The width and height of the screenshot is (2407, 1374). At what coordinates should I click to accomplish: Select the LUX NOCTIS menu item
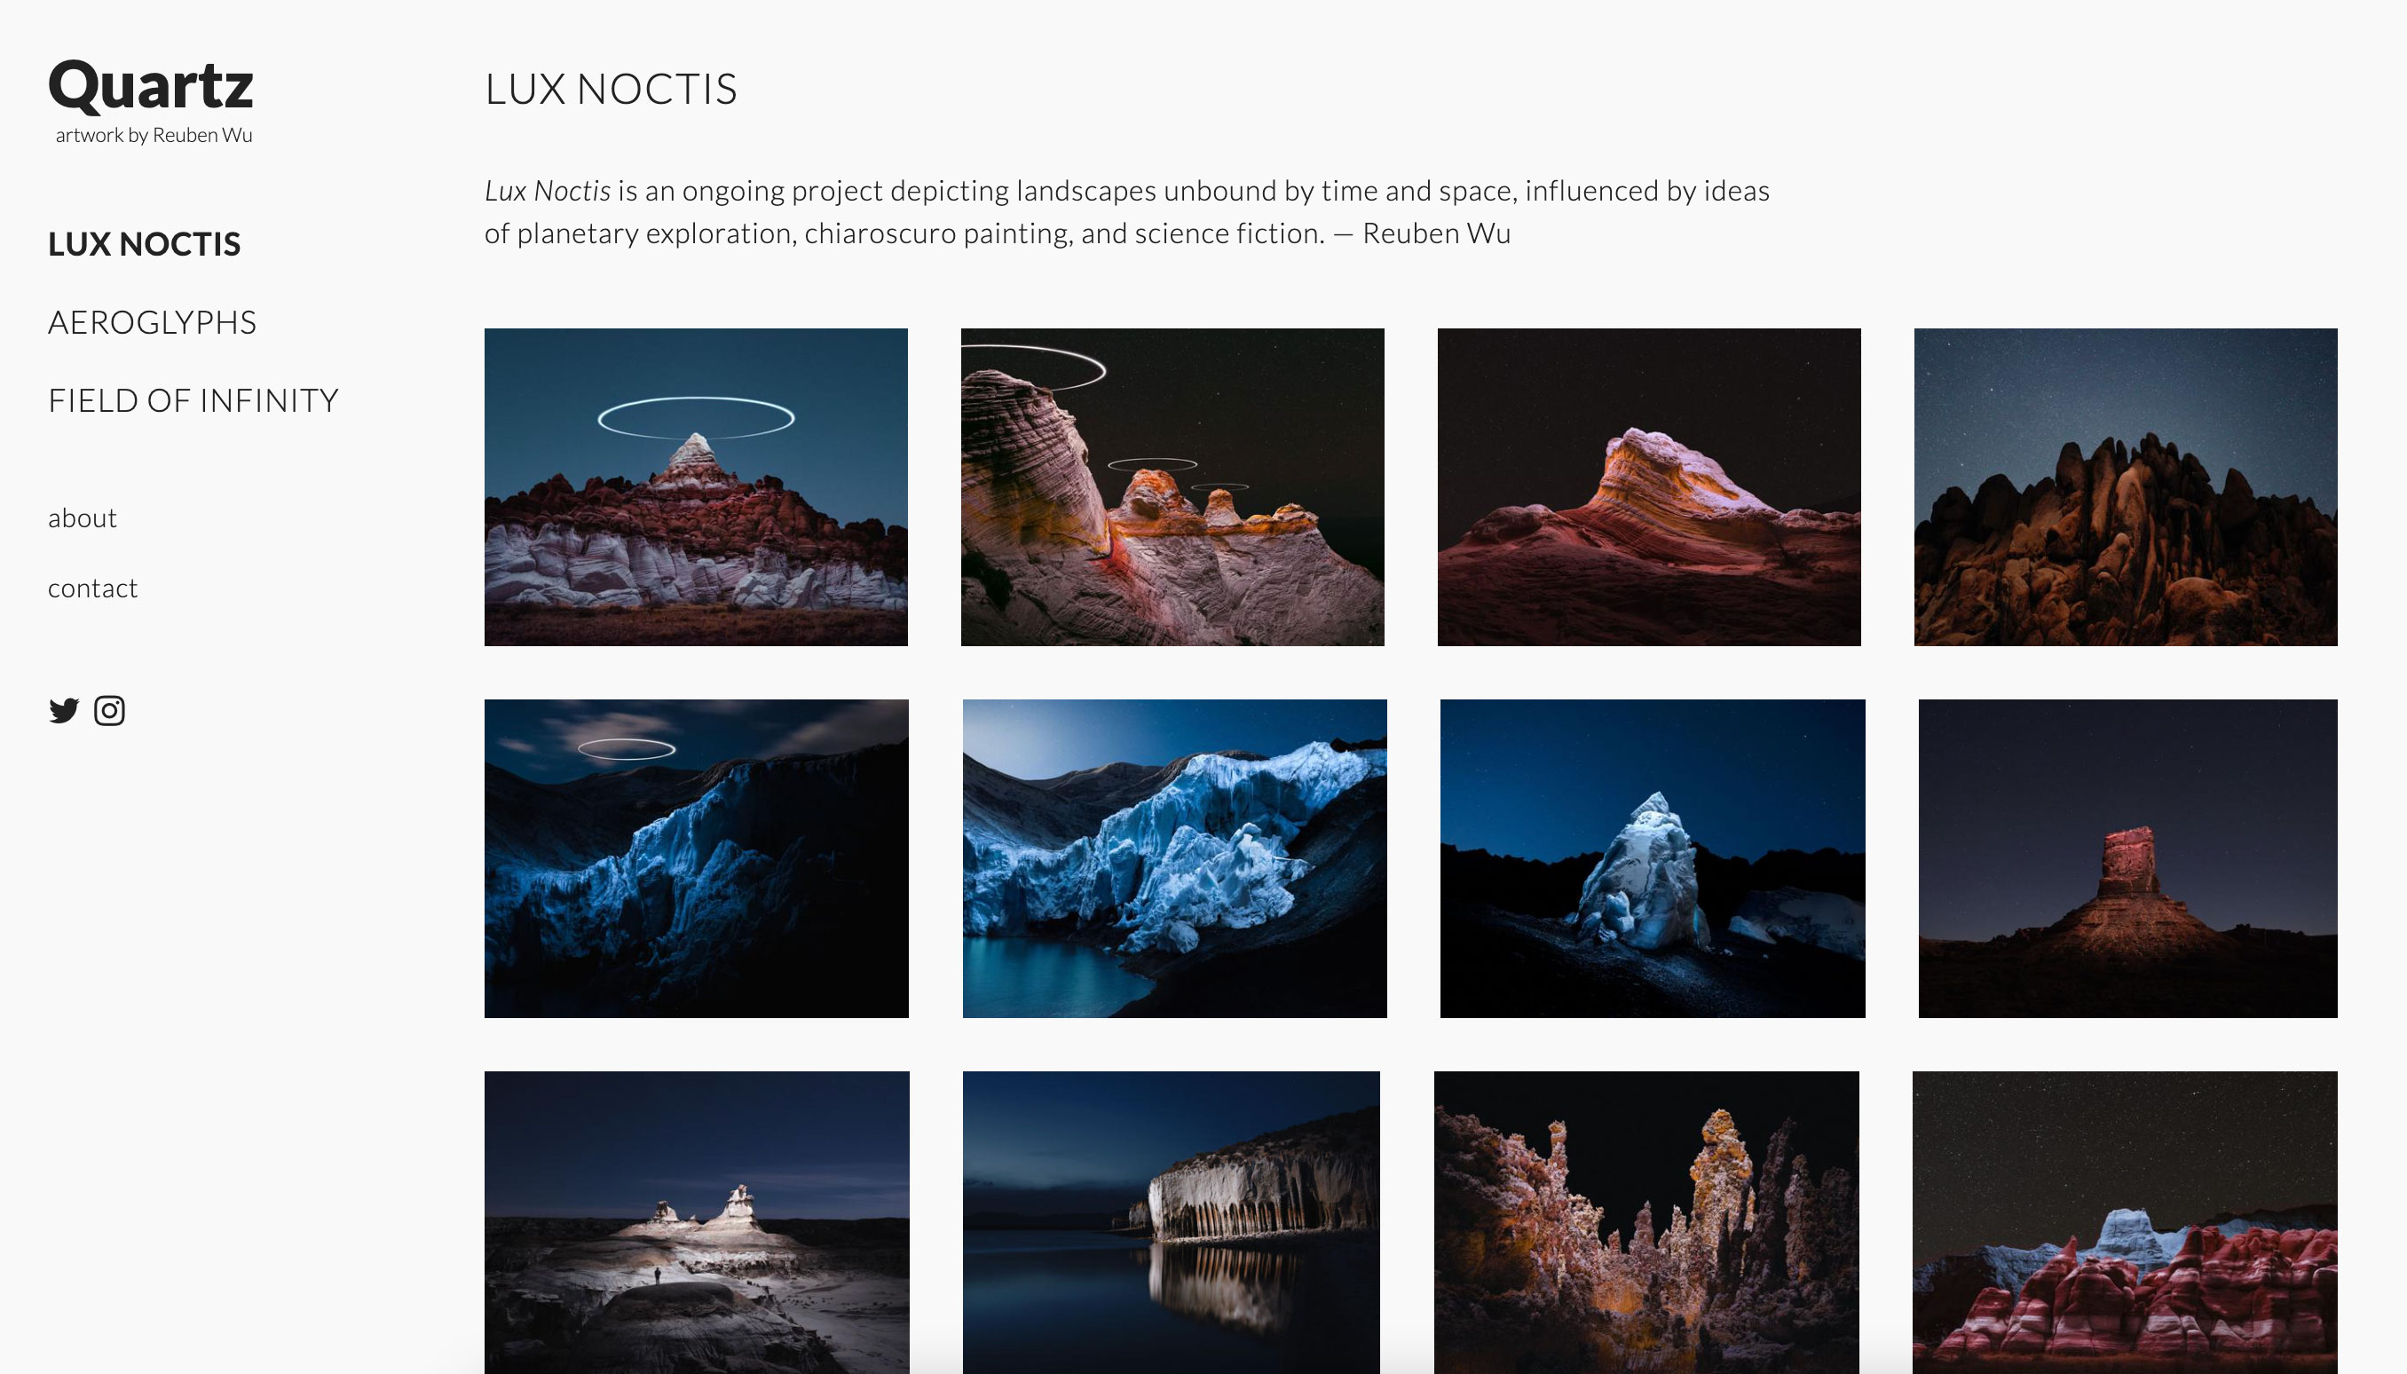coord(145,244)
